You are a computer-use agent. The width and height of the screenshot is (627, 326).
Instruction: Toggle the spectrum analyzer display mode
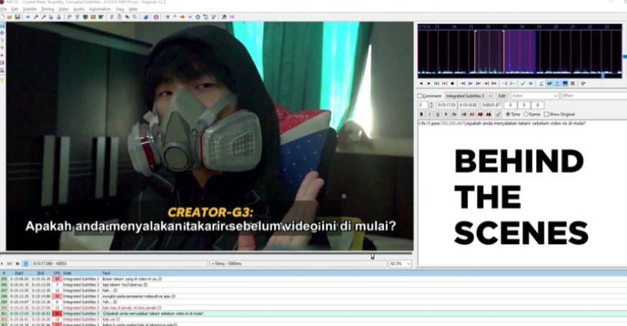[x=565, y=83]
